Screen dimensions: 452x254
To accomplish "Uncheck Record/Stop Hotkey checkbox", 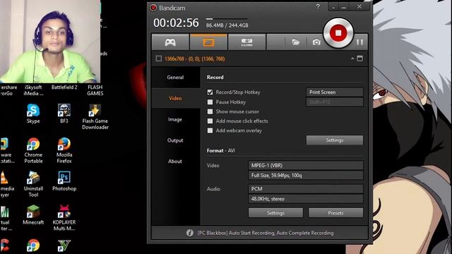I will click(210, 92).
